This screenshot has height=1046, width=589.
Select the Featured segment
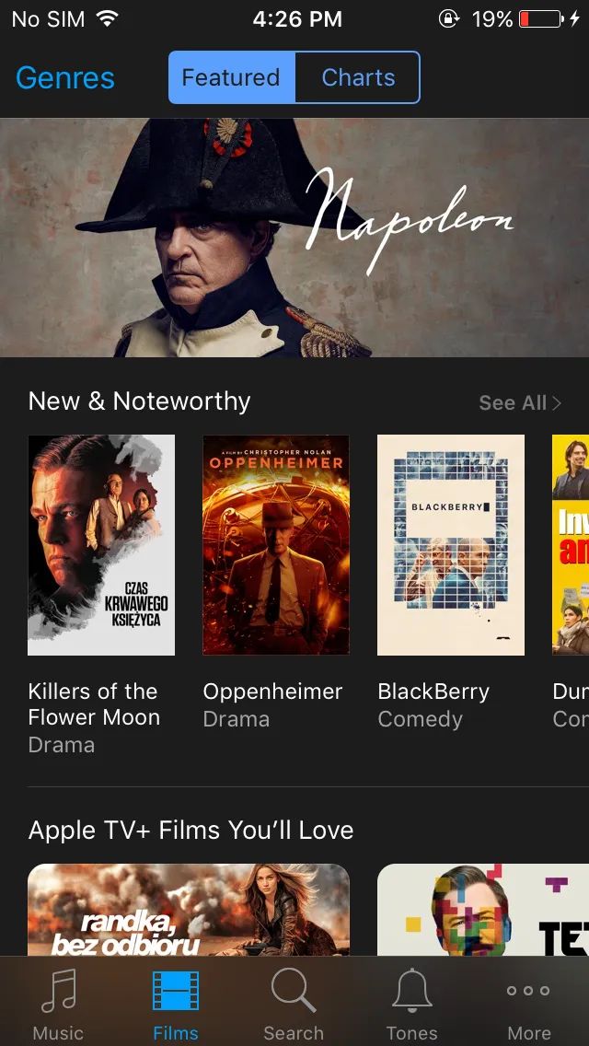coord(232,77)
